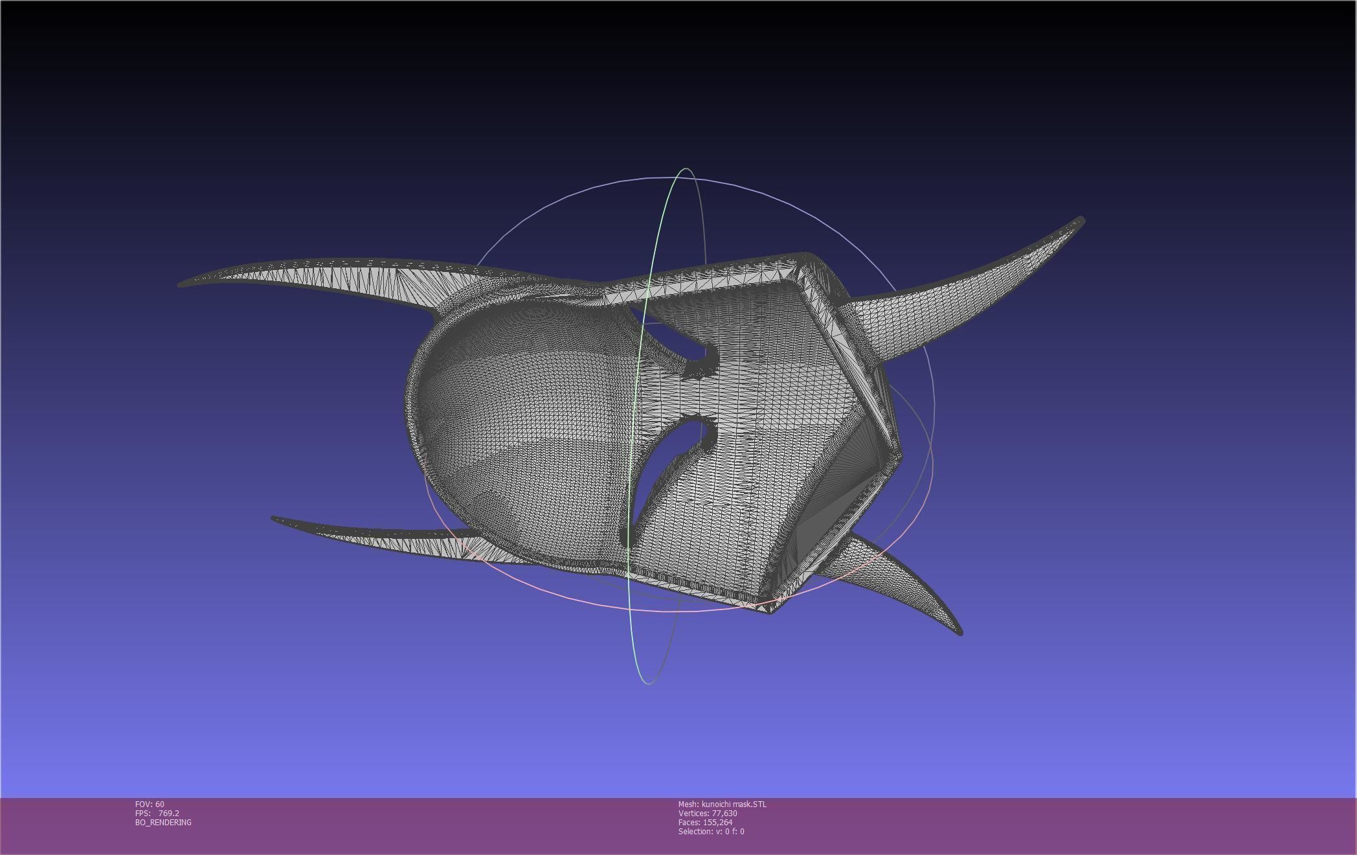The width and height of the screenshot is (1357, 855).
Task: Click the Selection: v: 0 f: 0 text
Action: [711, 832]
